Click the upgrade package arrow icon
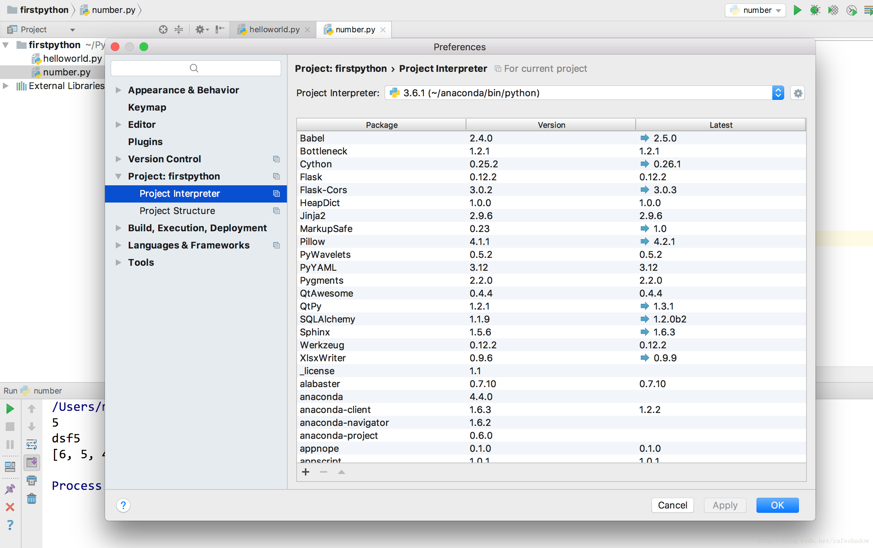 [x=341, y=472]
